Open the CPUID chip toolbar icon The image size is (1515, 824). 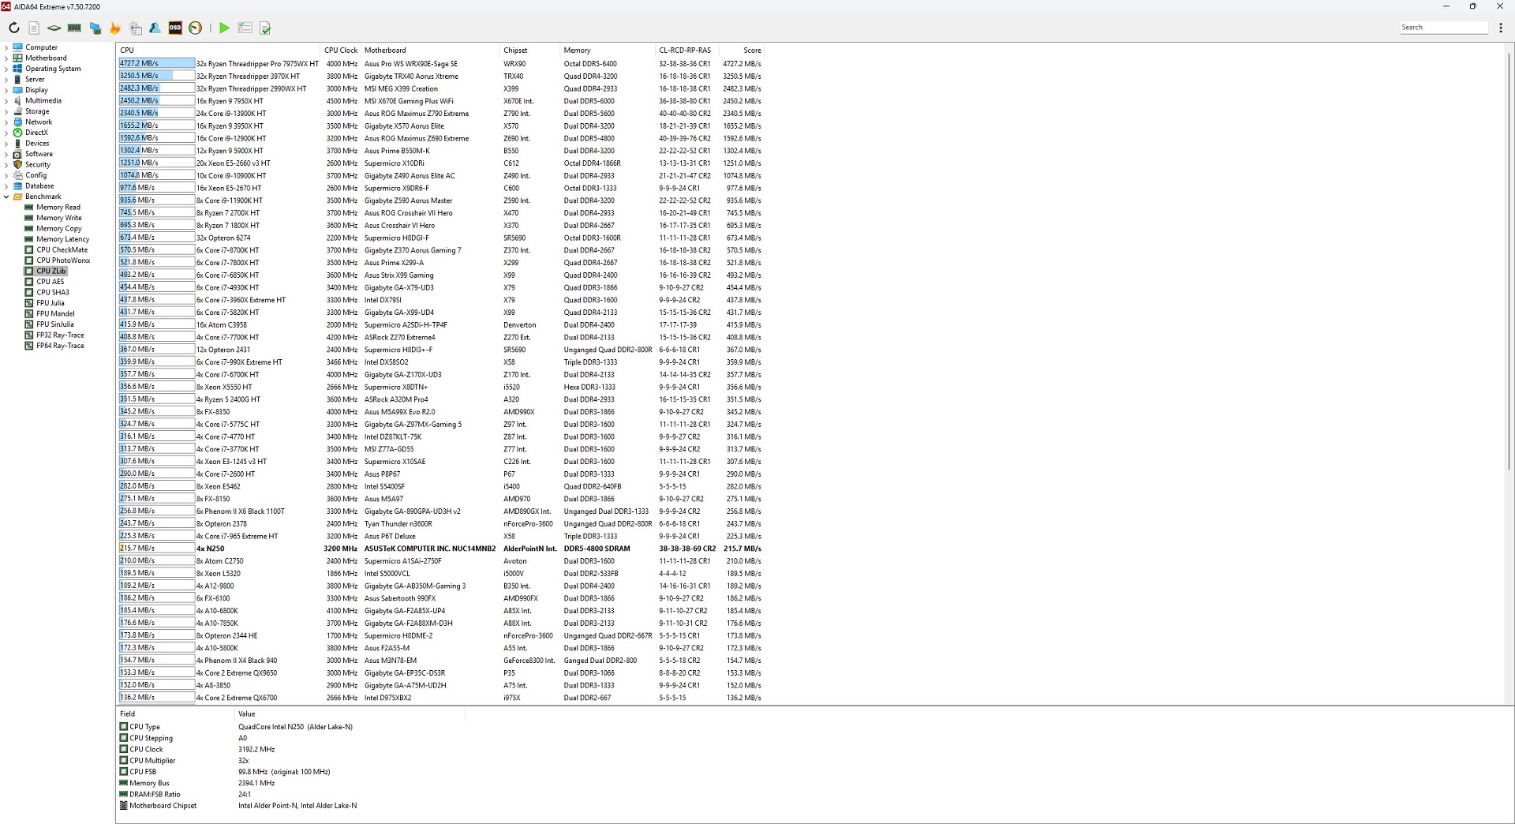point(54,28)
